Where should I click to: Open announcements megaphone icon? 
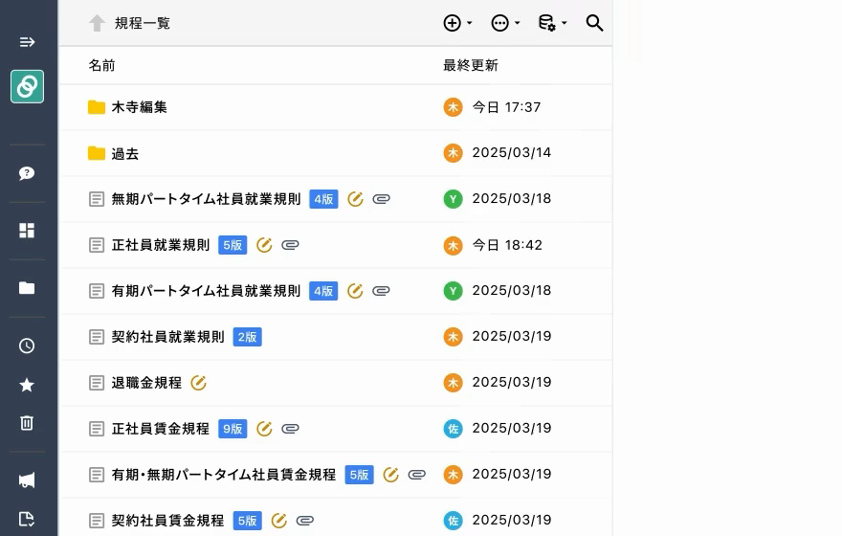click(27, 480)
